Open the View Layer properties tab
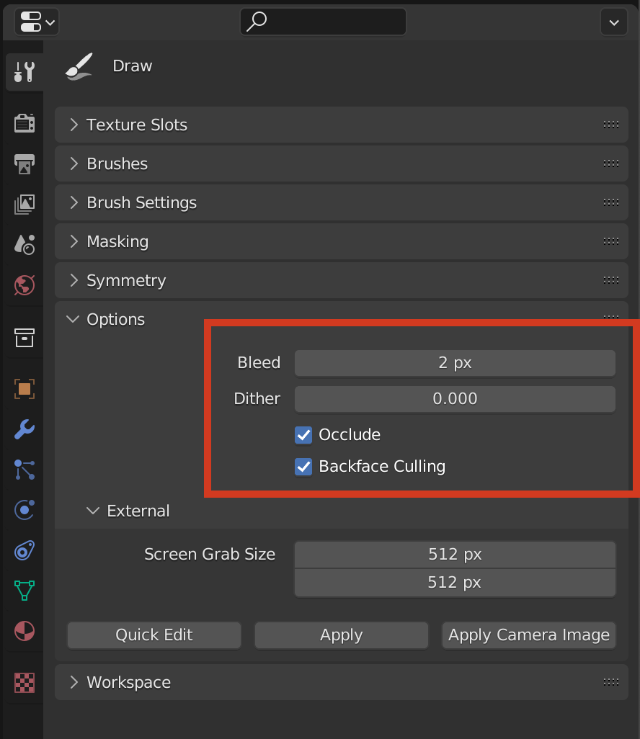Image resolution: width=640 pixels, height=739 pixels. point(25,204)
